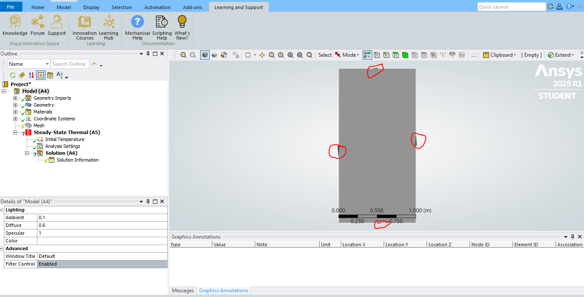Open the Ansys Forum
The image size is (584, 297).
(x=38, y=25)
